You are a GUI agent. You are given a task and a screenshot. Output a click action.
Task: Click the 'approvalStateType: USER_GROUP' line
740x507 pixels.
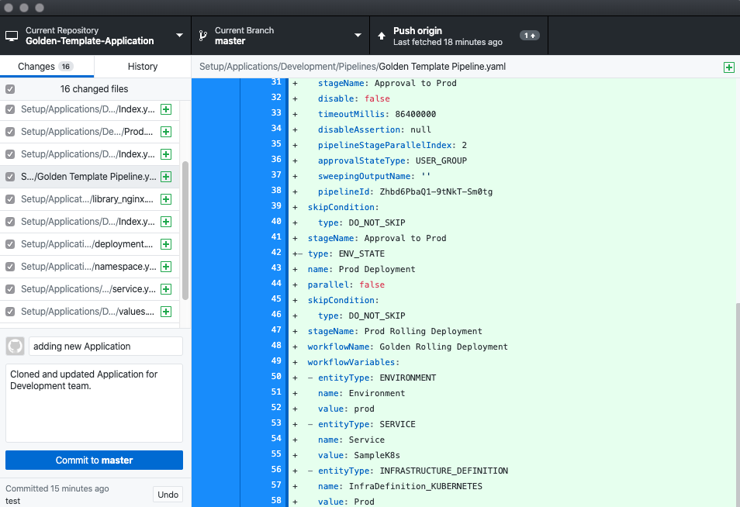(x=392, y=160)
